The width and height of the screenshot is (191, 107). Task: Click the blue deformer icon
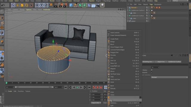click(x=89, y=5)
